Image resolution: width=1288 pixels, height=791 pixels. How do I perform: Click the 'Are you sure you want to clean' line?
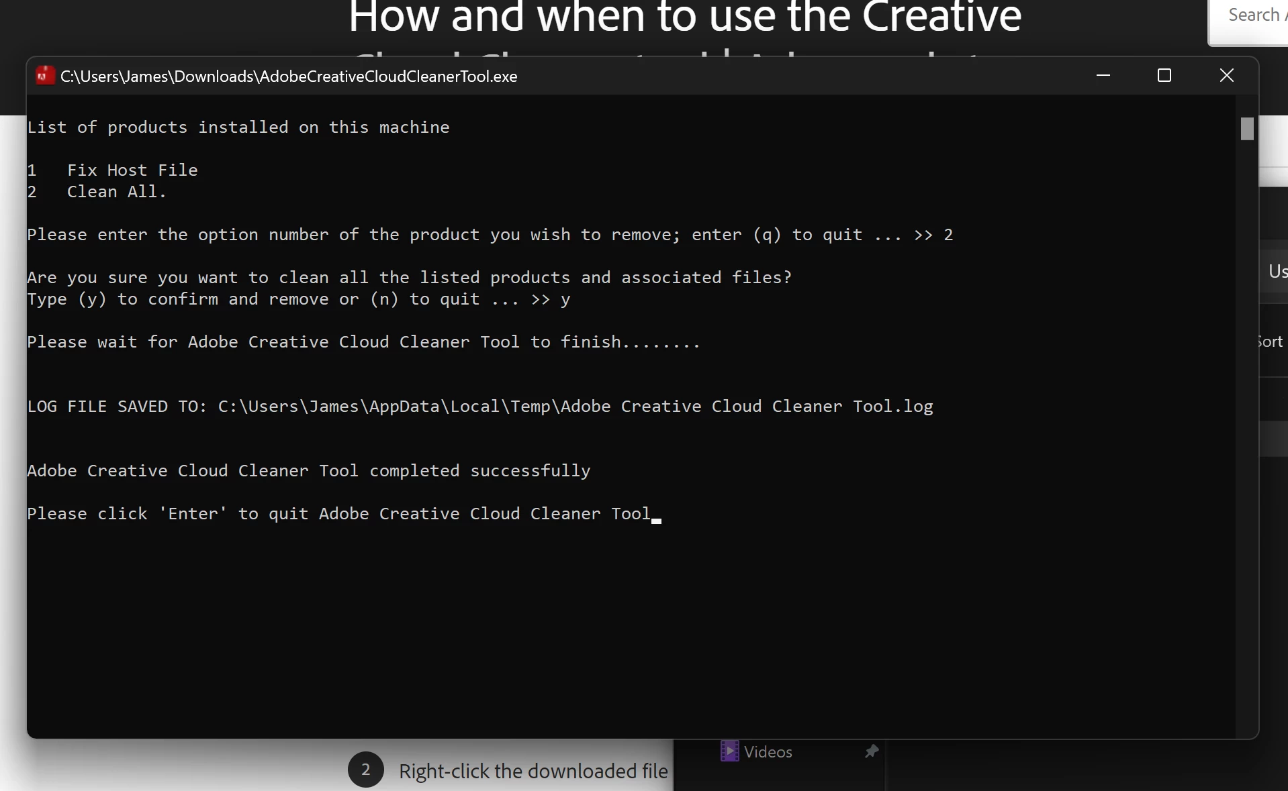(x=410, y=278)
